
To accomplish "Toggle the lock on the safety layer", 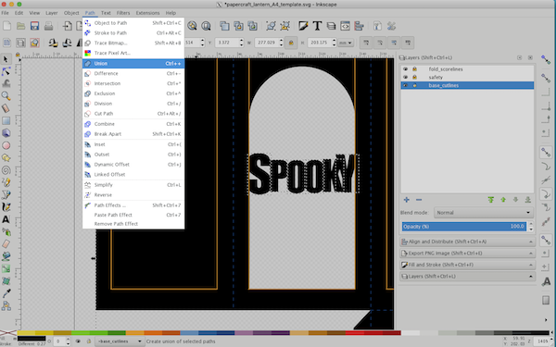I will (414, 77).
